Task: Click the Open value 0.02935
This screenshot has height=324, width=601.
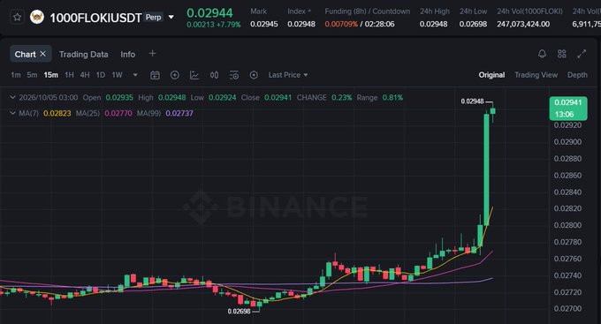Action: [x=119, y=98]
